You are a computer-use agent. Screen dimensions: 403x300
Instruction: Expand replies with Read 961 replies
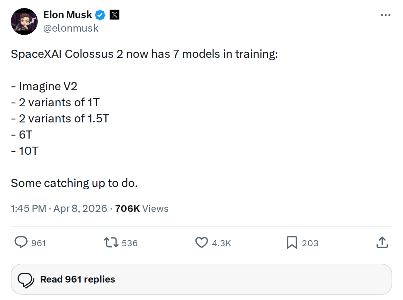(x=77, y=279)
